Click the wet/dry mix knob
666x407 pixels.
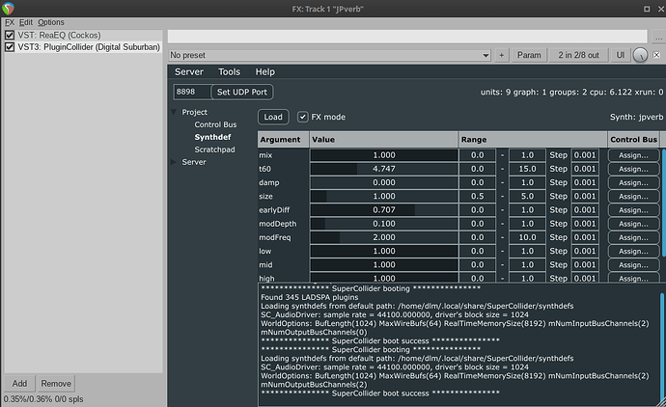pyautogui.click(x=640, y=55)
